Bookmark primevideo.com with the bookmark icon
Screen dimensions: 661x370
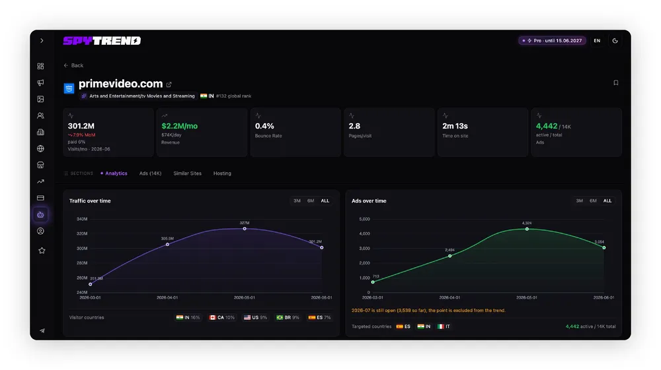click(x=616, y=83)
